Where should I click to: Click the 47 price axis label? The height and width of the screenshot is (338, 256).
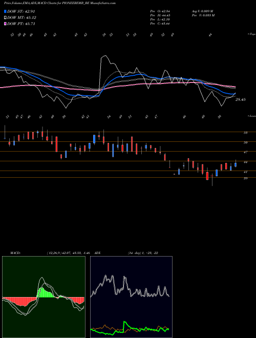245,152
